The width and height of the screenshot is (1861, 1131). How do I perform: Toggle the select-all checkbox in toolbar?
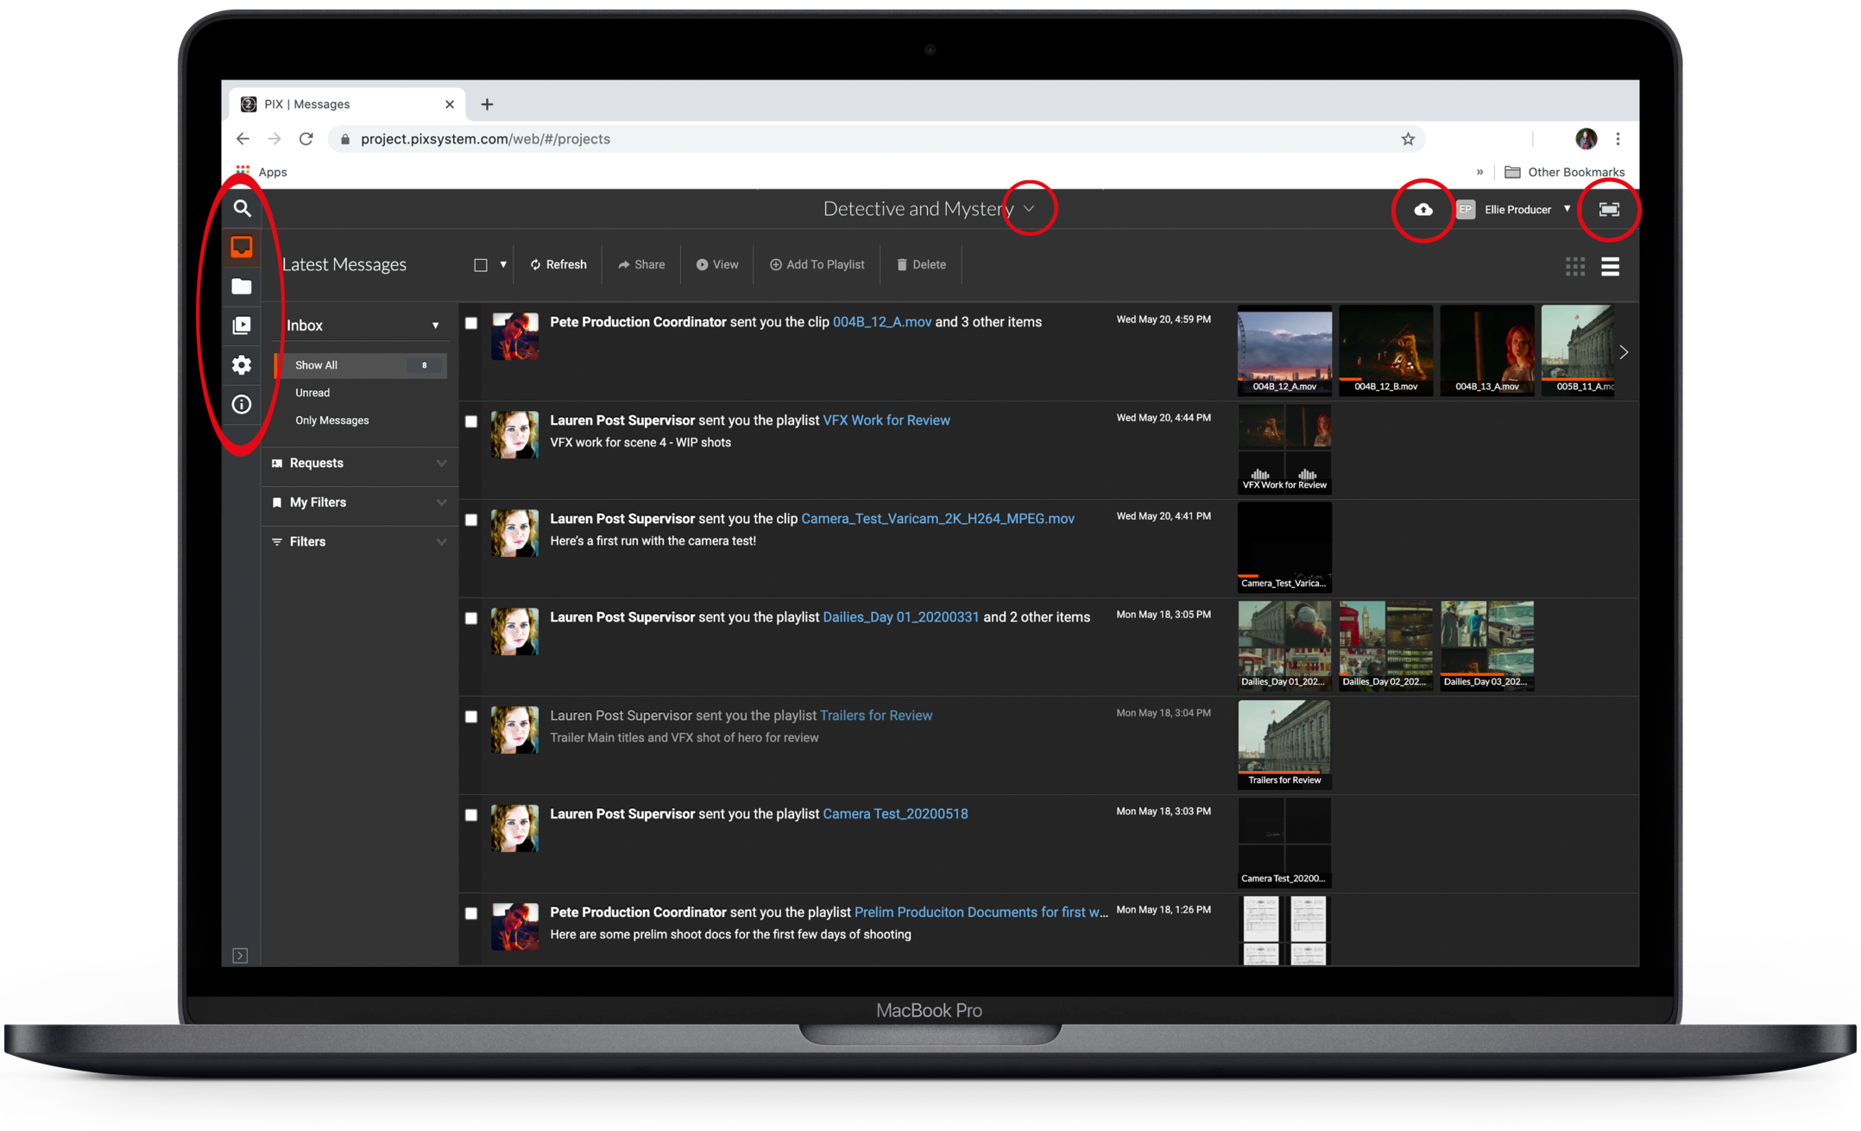[481, 265]
